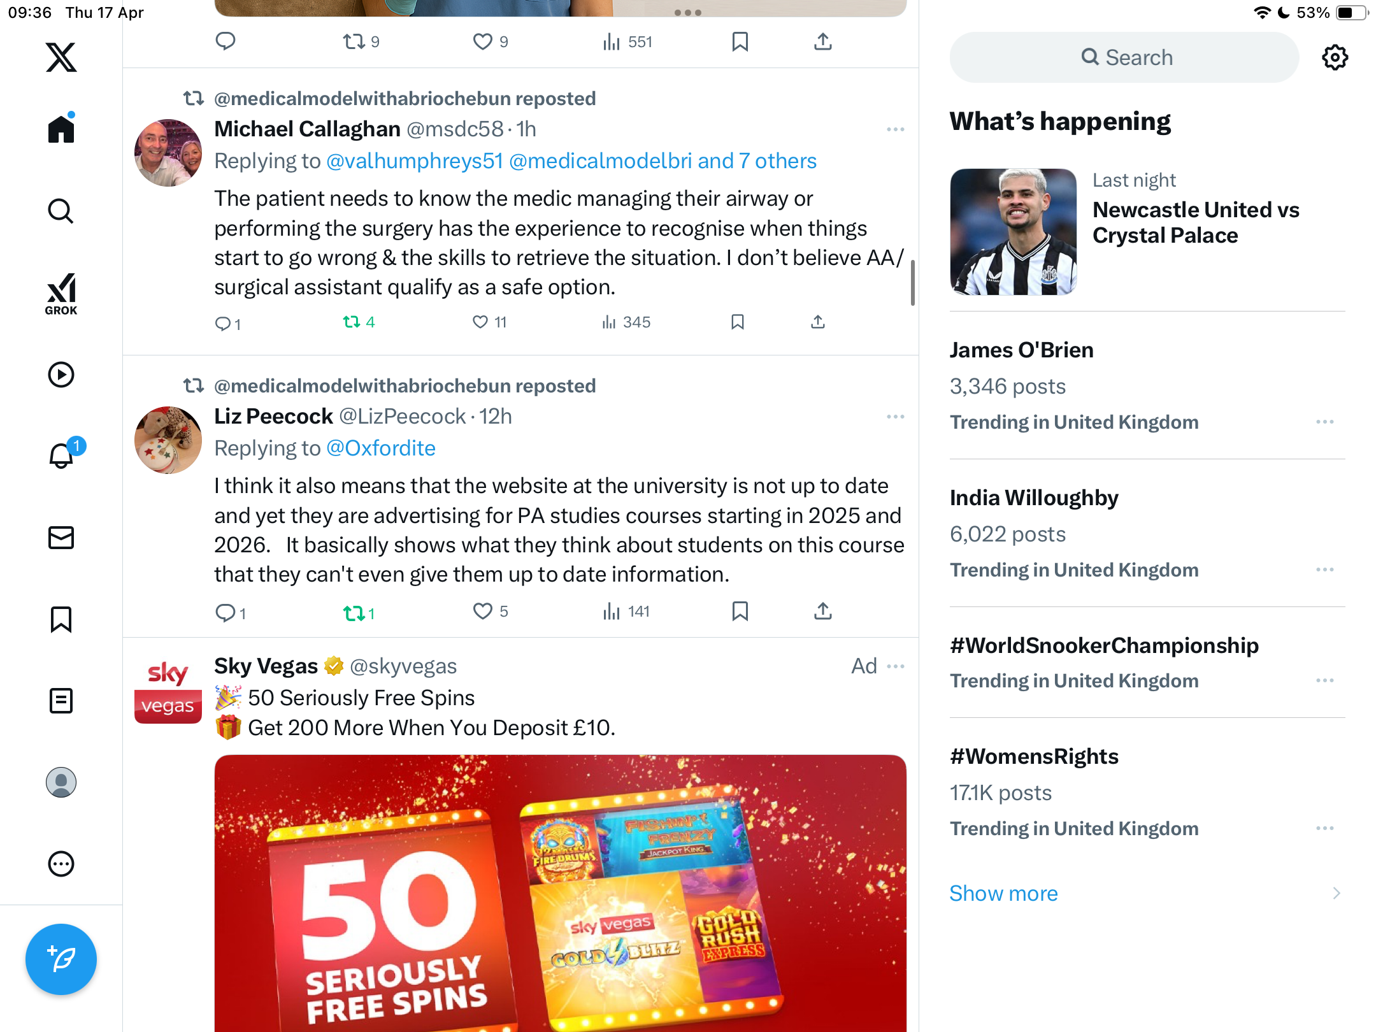Undo repost on Liz Peecock's post
Viewport: 1376px width, 1032px height.
click(x=359, y=613)
